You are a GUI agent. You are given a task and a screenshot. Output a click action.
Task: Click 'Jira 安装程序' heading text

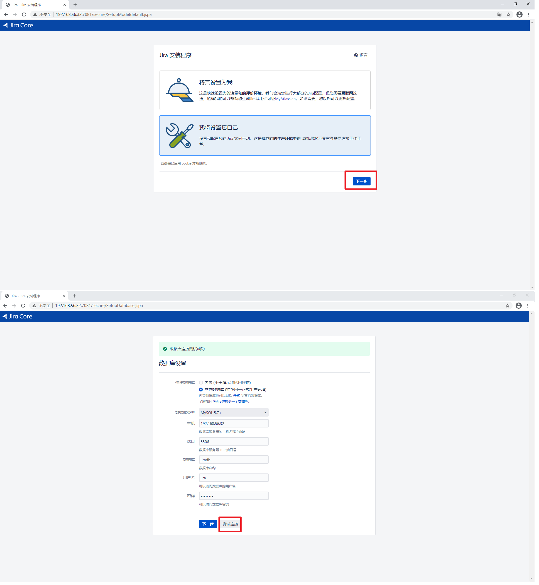(177, 56)
